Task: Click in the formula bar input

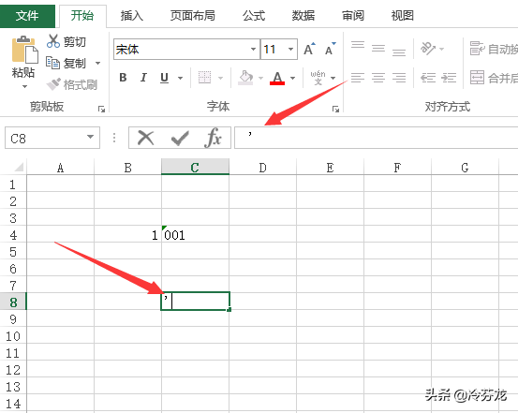Action: (376, 138)
